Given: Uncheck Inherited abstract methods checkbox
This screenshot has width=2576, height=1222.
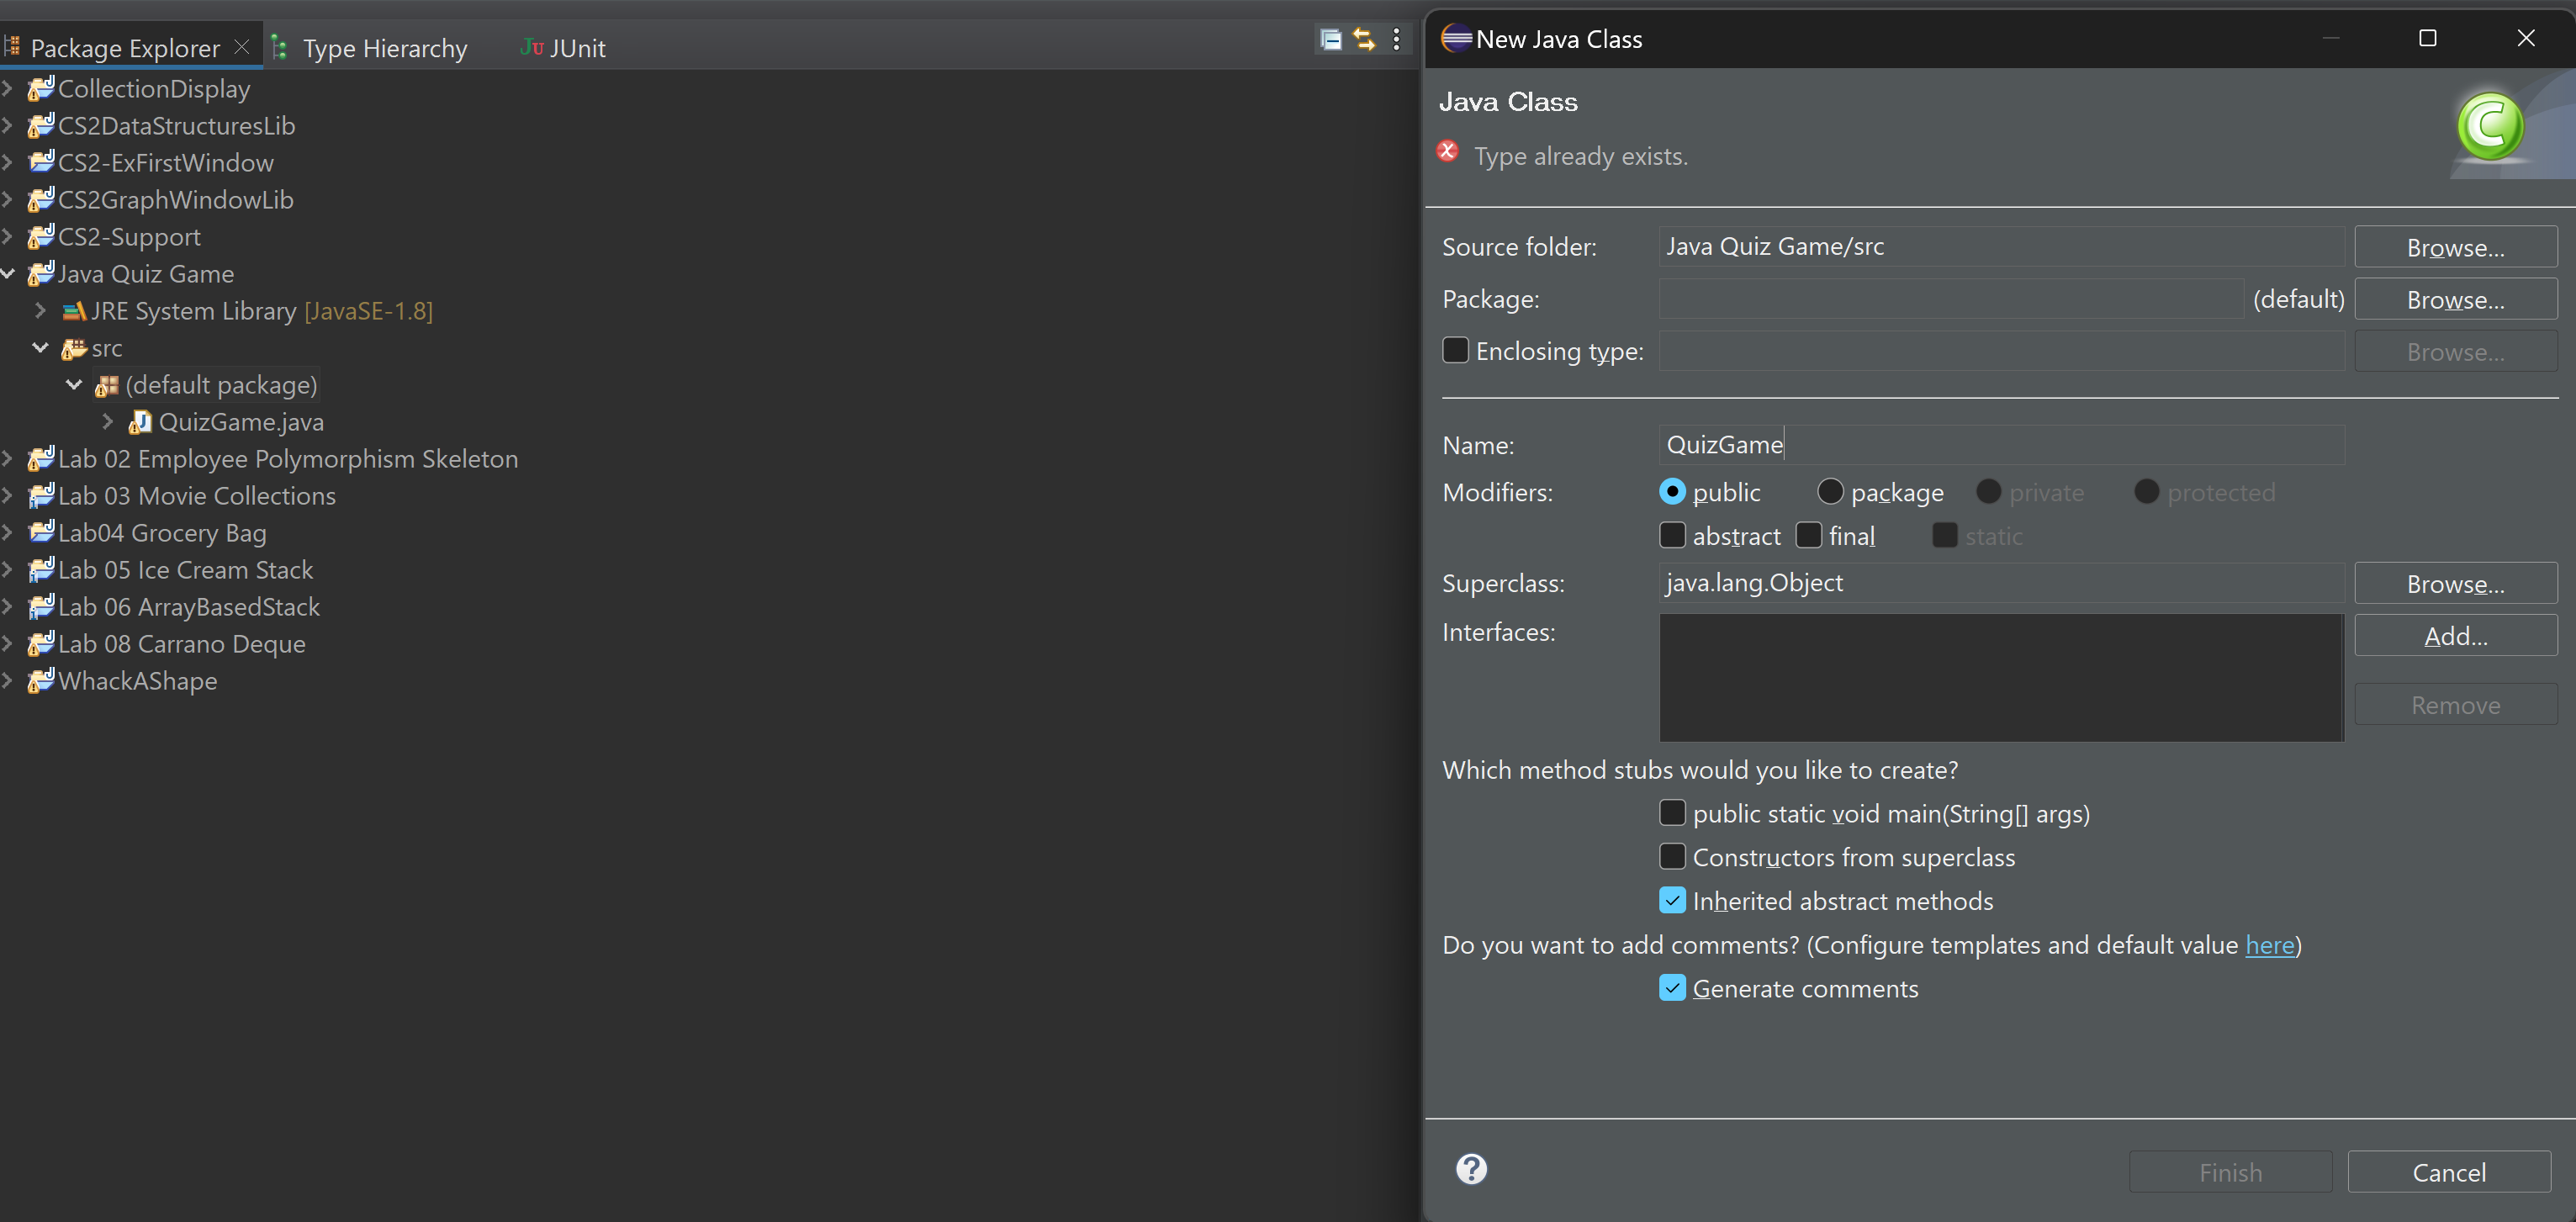Looking at the screenshot, I should pyautogui.click(x=1672, y=900).
